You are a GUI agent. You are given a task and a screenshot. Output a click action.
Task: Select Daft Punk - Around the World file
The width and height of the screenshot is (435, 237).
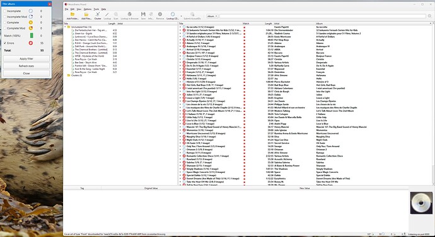[x=91, y=47]
